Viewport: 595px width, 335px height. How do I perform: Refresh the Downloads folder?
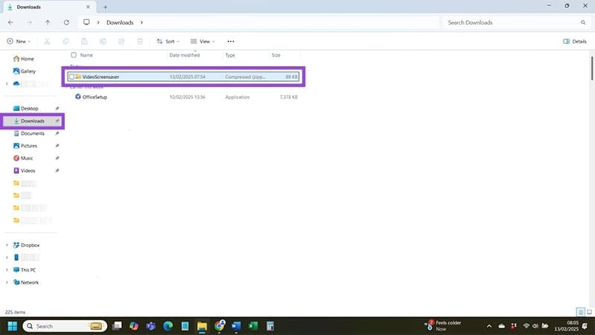(66, 22)
